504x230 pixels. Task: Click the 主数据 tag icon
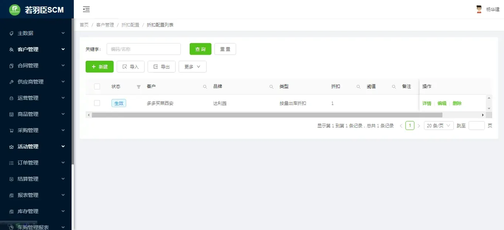[11, 33]
